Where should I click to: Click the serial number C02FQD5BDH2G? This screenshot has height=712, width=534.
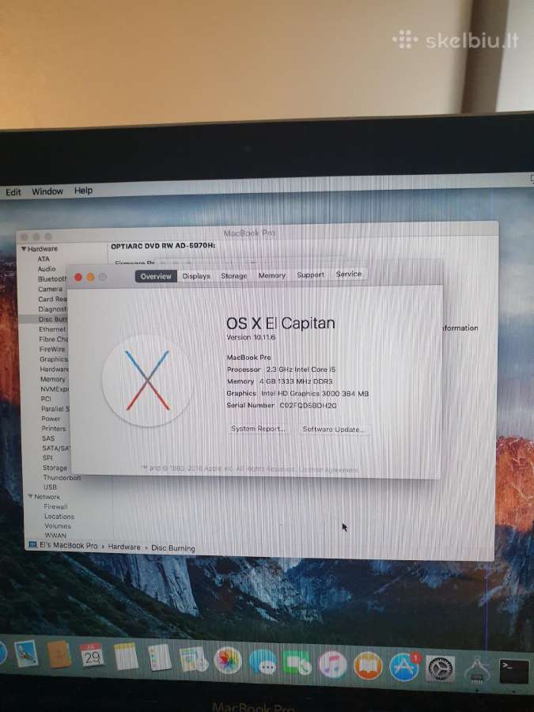pos(308,406)
